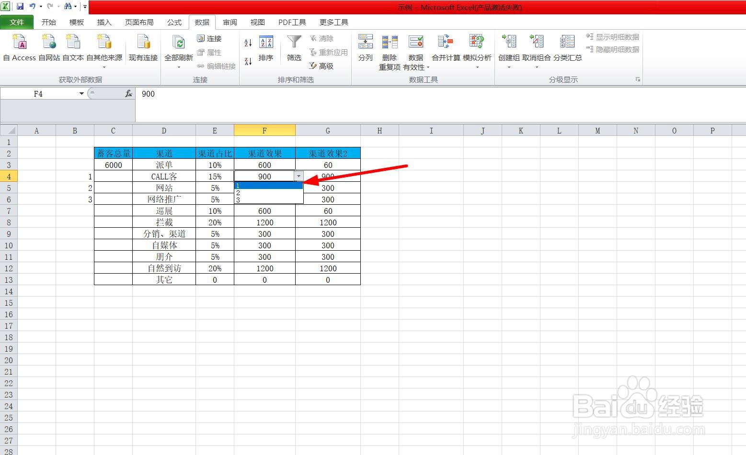
Task: Click cell with text 网络推广
Action: click(x=164, y=199)
